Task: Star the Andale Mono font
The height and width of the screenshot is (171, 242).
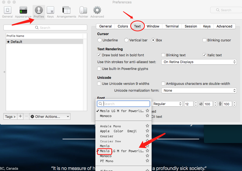Action: [x=147, y=126]
